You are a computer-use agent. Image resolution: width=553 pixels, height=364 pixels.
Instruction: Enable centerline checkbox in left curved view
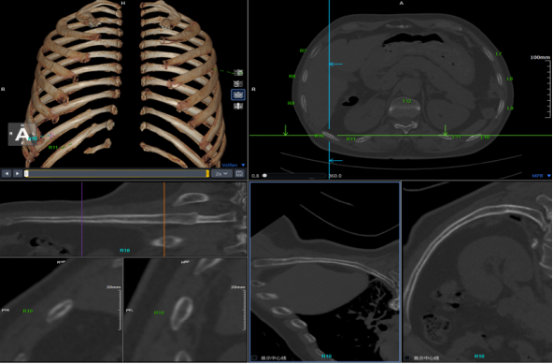[254, 358]
